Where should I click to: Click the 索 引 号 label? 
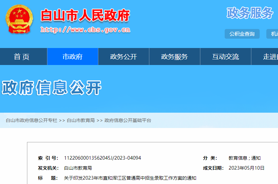pos(48,158)
